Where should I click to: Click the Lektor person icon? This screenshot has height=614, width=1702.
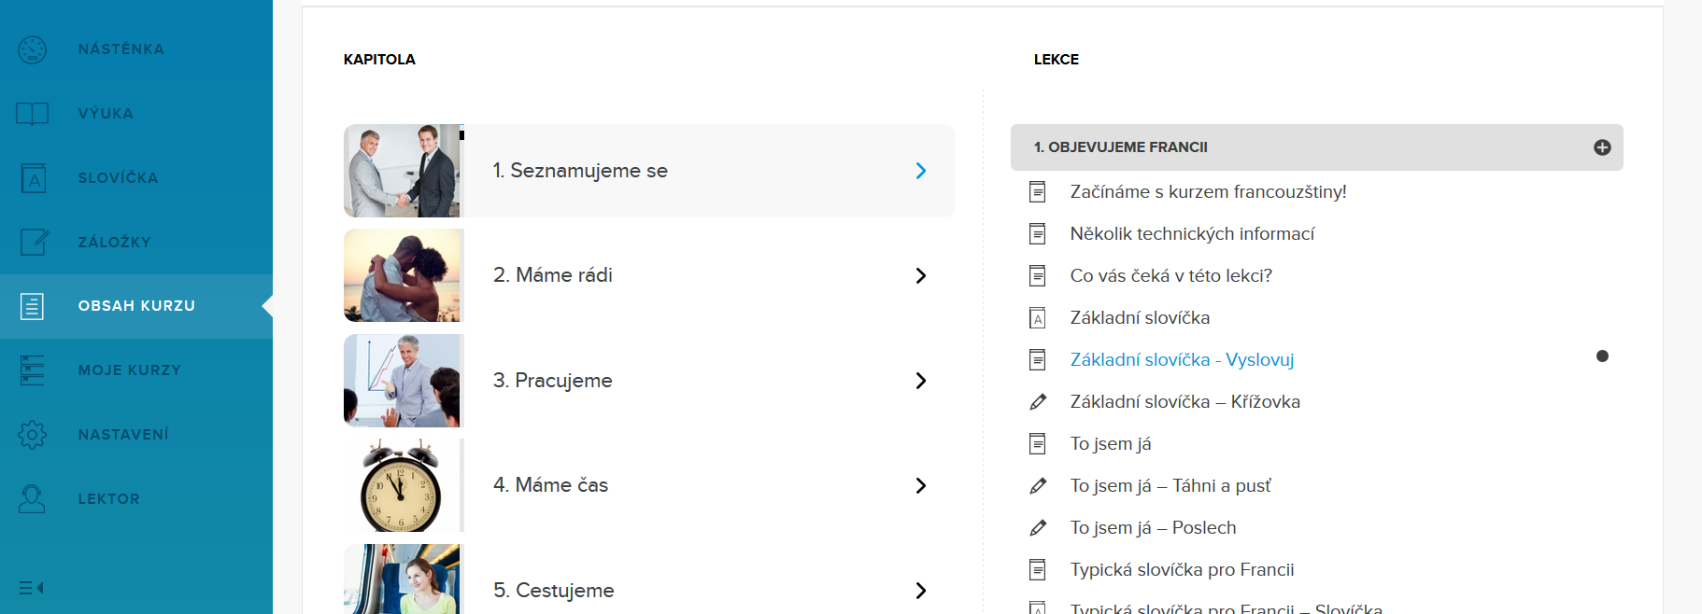pos(32,499)
